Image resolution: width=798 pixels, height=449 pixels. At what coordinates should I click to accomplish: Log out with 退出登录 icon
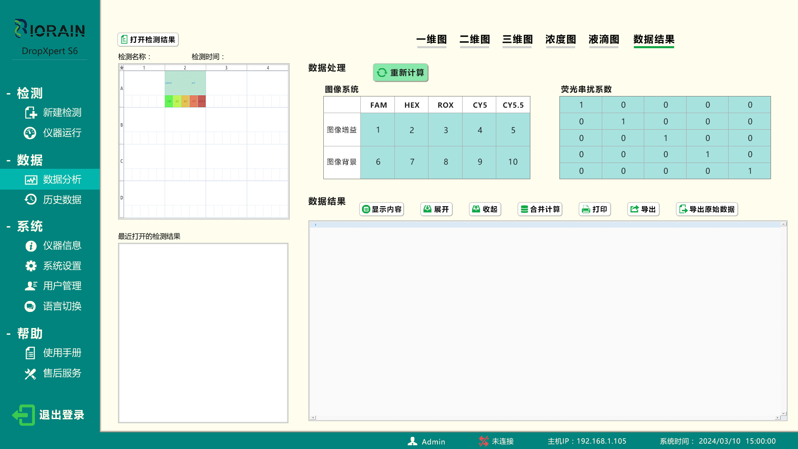23,414
